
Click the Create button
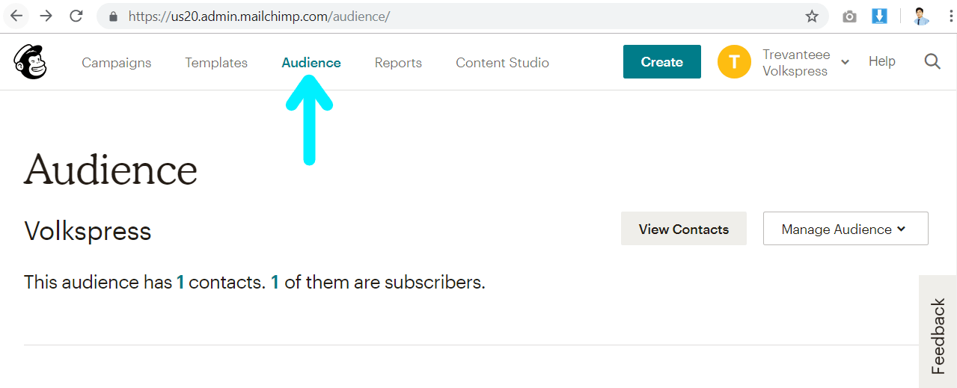point(662,62)
